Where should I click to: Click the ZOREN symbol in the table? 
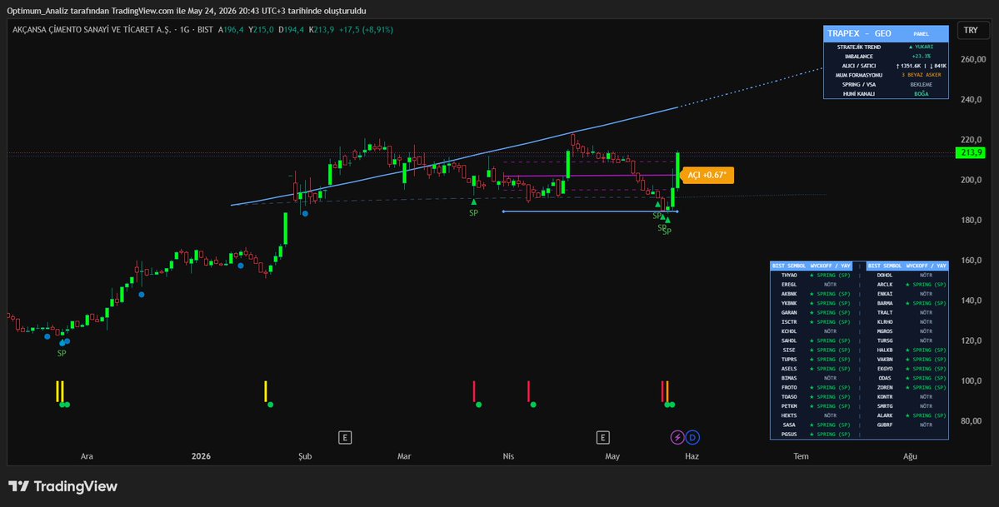click(884, 387)
